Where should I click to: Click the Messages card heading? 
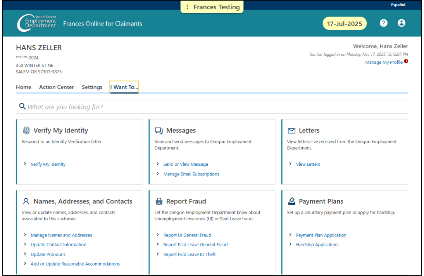[181, 131]
